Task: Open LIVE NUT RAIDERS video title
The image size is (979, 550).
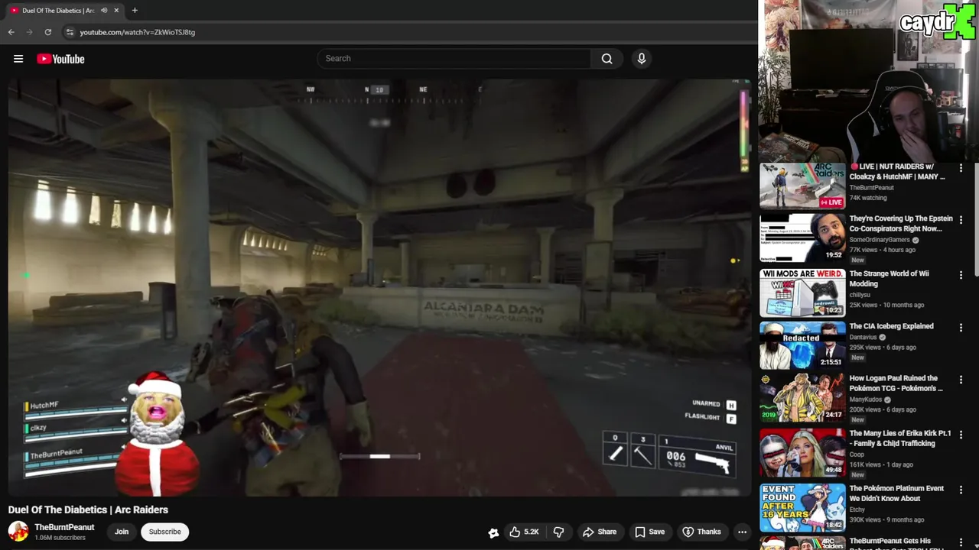Action: tap(897, 172)
